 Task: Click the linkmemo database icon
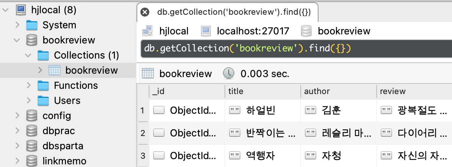tap(32, 161)
